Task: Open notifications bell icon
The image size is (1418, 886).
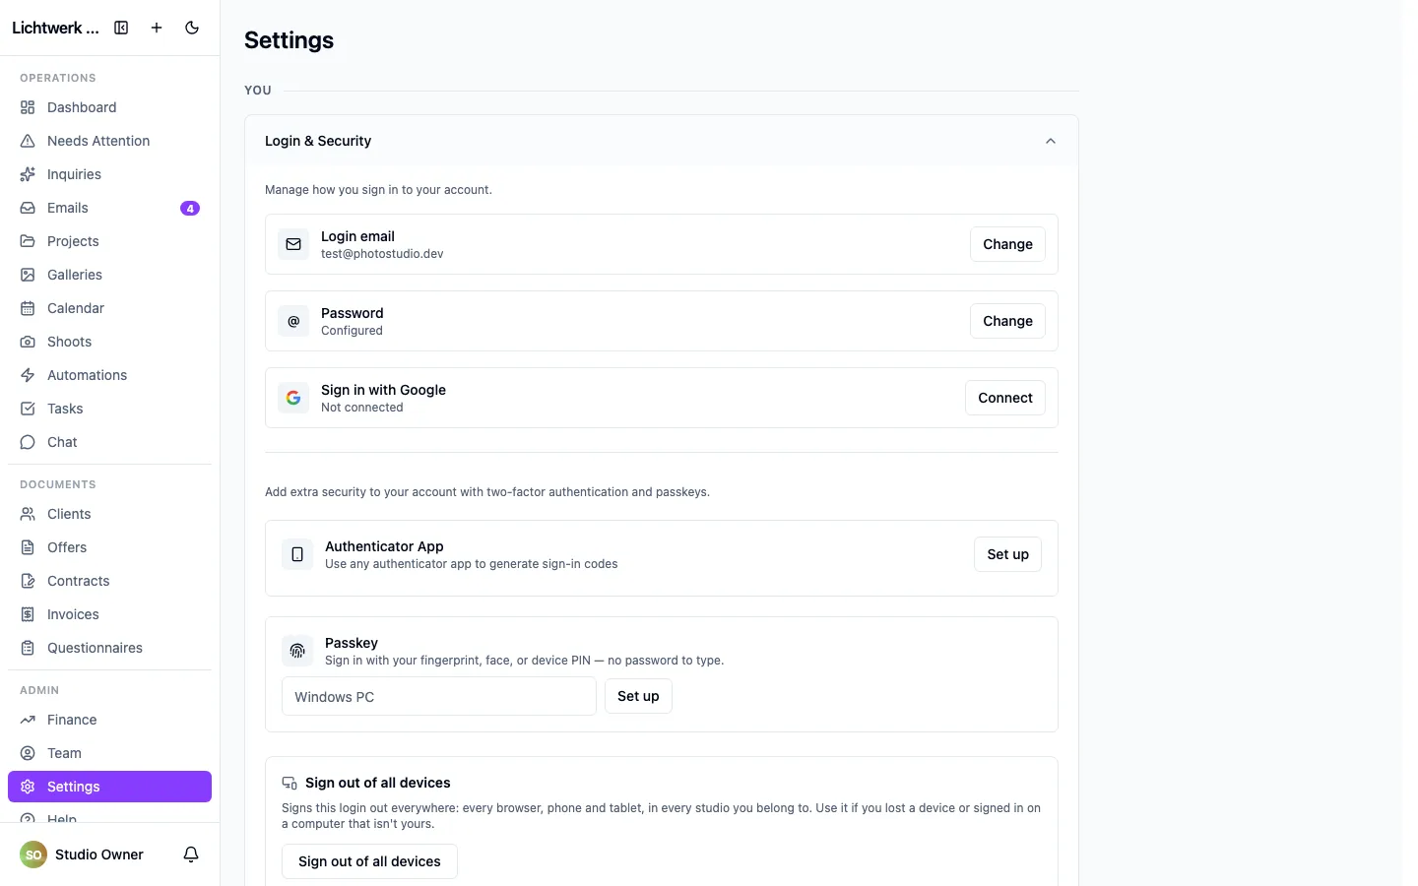Action: (191, 854)
